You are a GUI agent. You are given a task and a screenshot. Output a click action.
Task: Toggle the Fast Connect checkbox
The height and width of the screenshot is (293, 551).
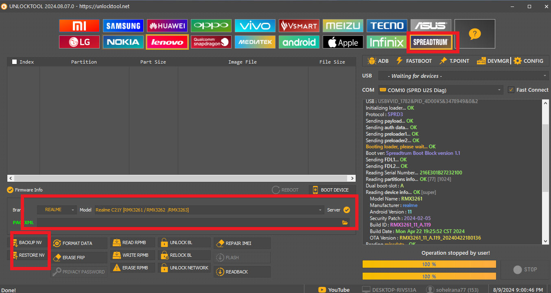[x=511, y=90]
